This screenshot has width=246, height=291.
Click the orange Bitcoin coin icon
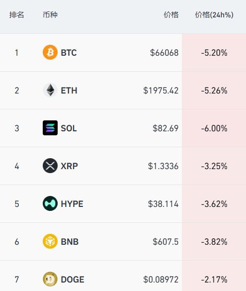(x=50, y=52)
